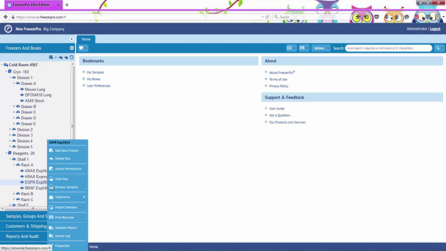Open the add-freezer dropdown icon in tree toolbar
This screenshot has width=446, height=251.
coord(51,57)
